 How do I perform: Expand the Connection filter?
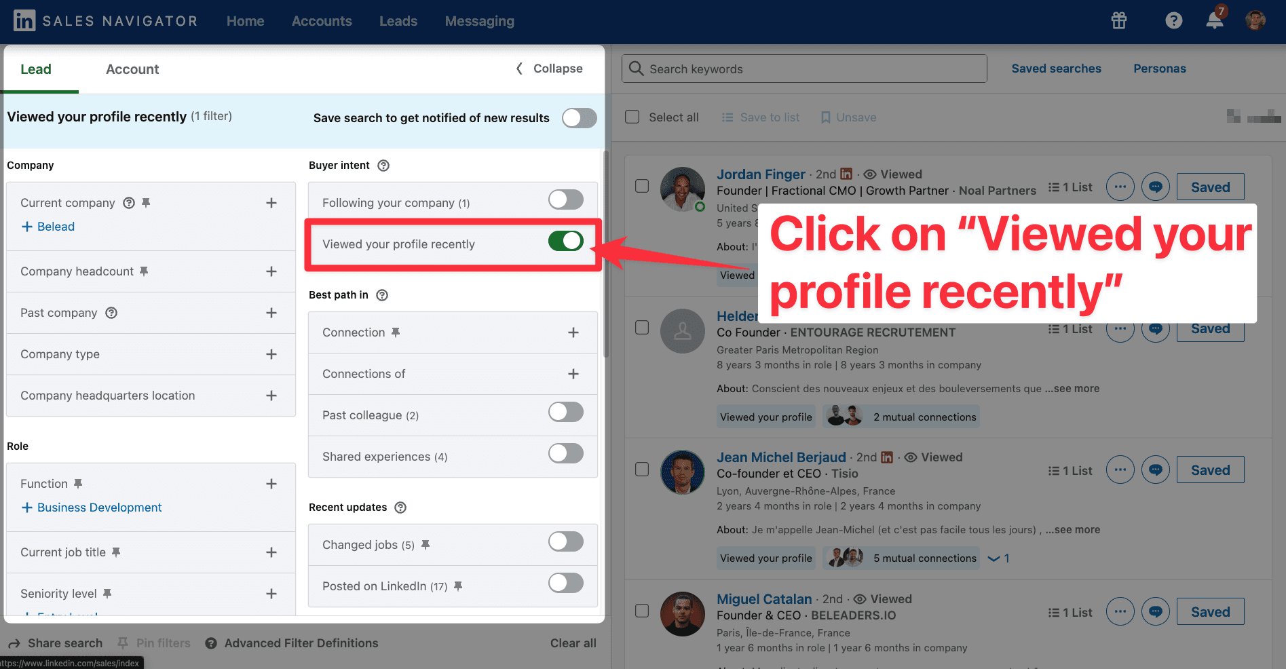pos(573,332)
